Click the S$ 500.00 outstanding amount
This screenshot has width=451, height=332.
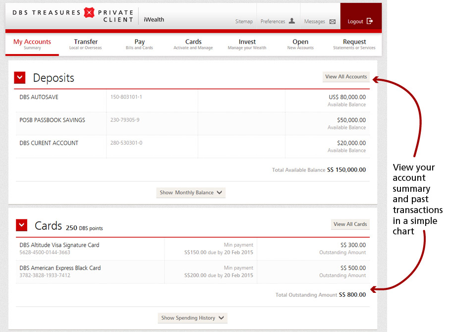353,268
